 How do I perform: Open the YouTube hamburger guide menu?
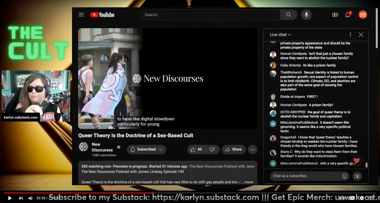[x=81, y=15]
